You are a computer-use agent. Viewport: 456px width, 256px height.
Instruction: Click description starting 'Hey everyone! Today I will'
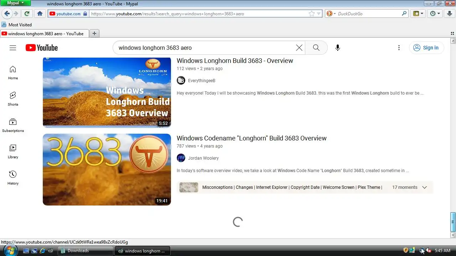[300, 93]
